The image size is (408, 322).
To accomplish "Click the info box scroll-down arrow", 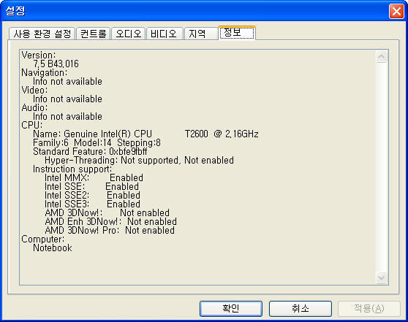I will coord(382,277).
